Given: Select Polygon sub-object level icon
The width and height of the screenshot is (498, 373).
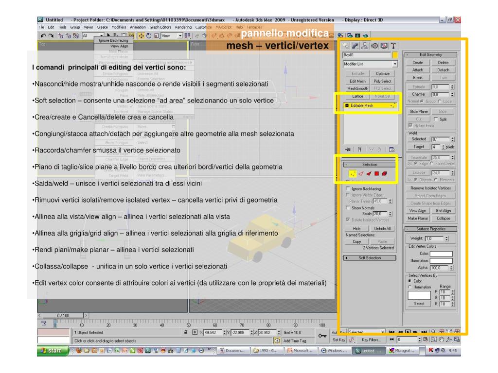Looking at the screenshot, I should [x=377, y=173].
